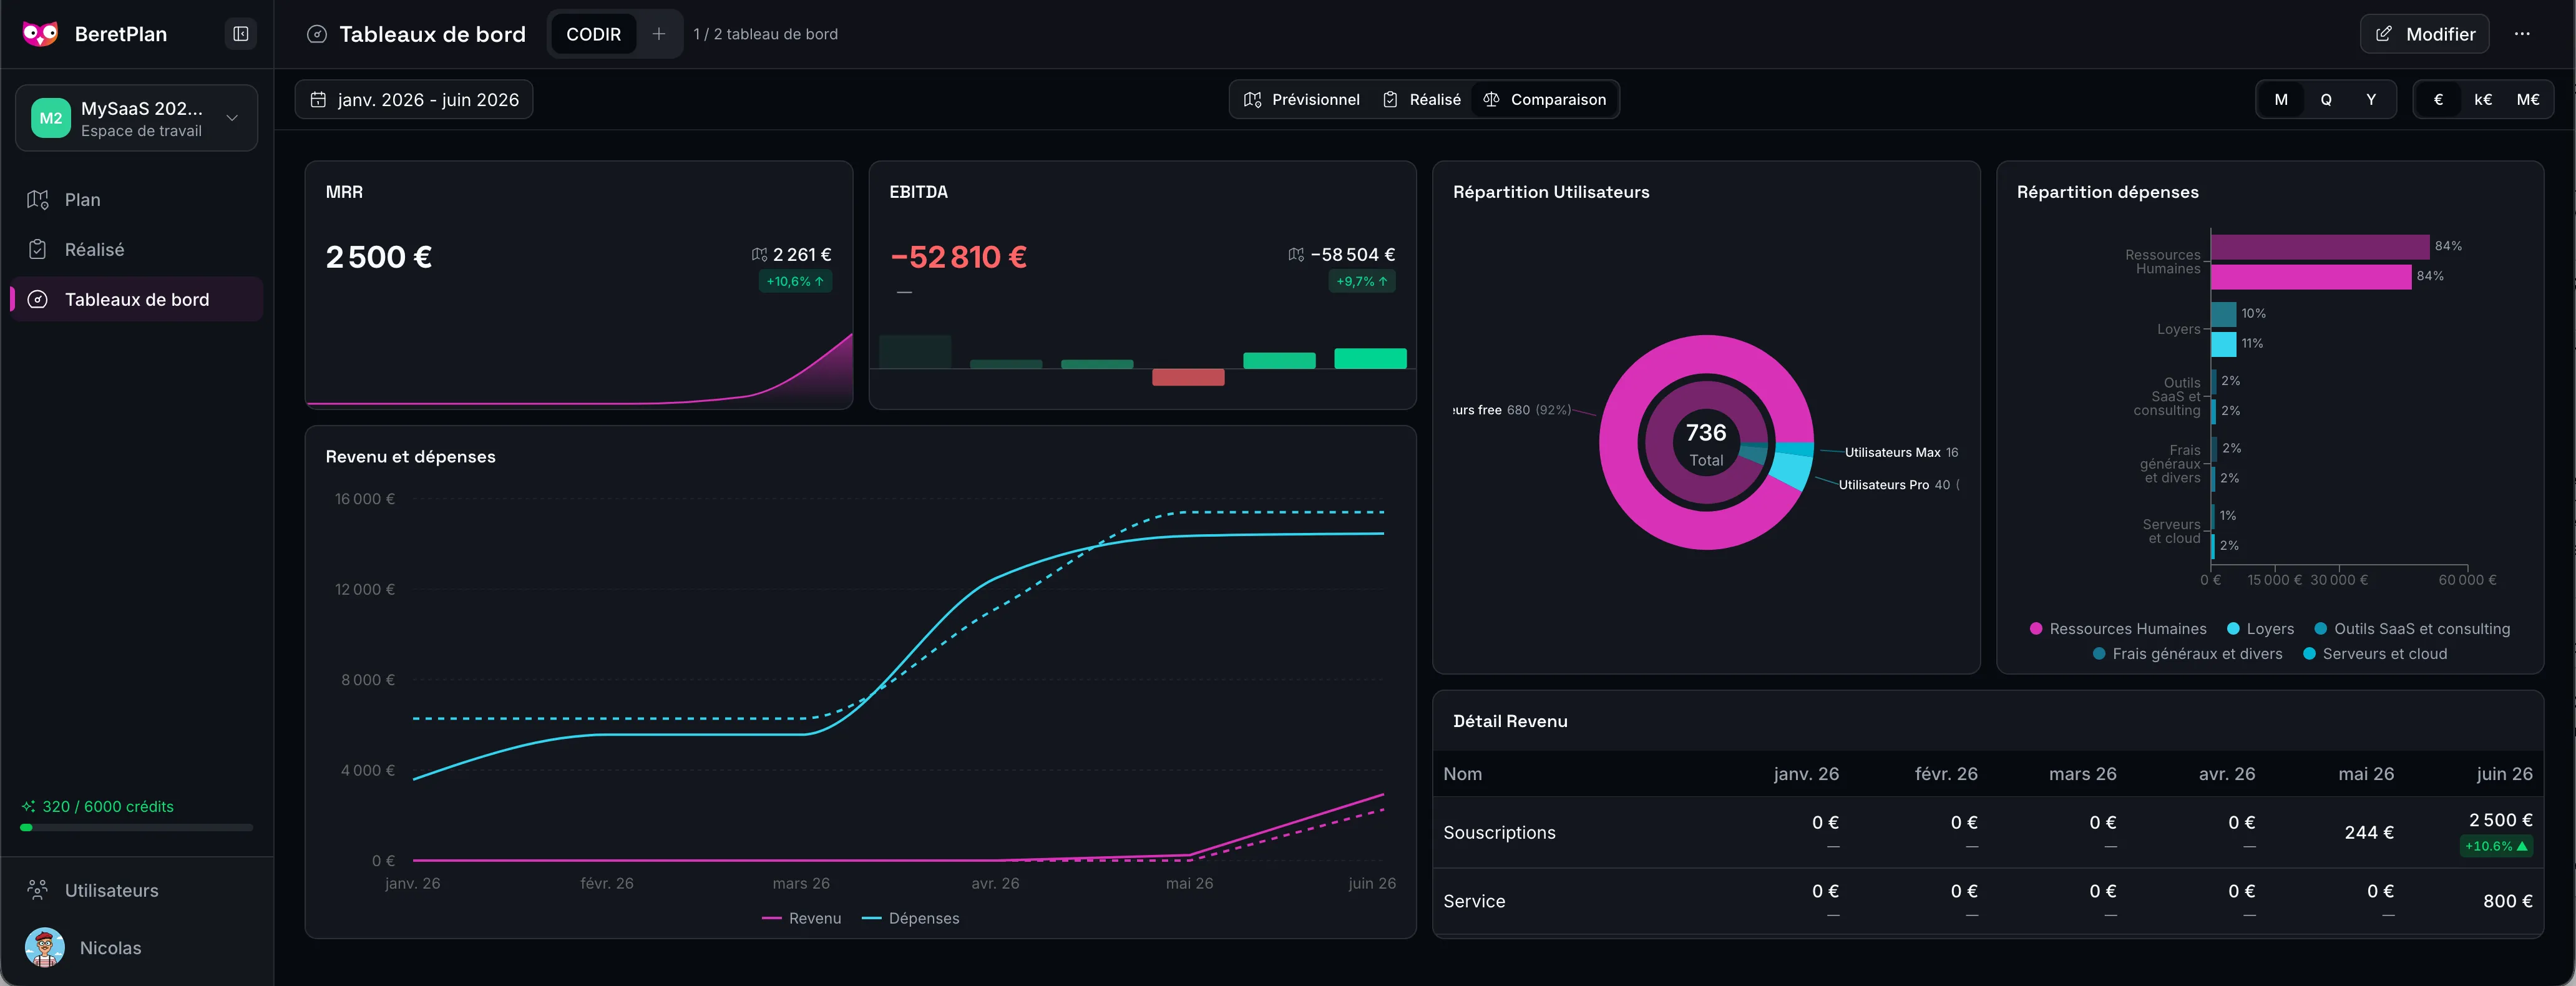Click the dashboard gauge icon beside Tableaux de bord title

tap(317, 34)
